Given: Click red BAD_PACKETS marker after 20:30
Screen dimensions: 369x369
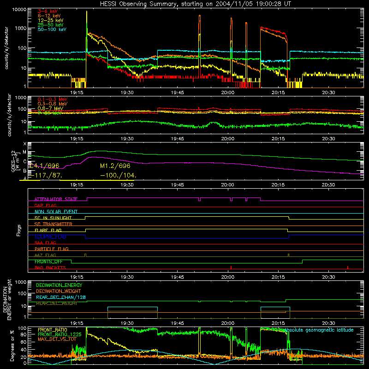Looking at the screenshot, I should pyautogui.click(x=348, y=268).
